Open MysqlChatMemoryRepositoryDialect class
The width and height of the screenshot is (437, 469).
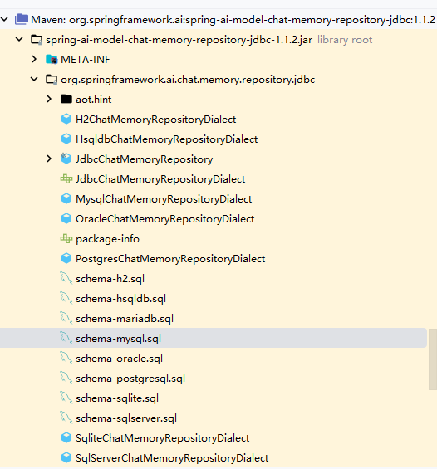click(164, 199)
